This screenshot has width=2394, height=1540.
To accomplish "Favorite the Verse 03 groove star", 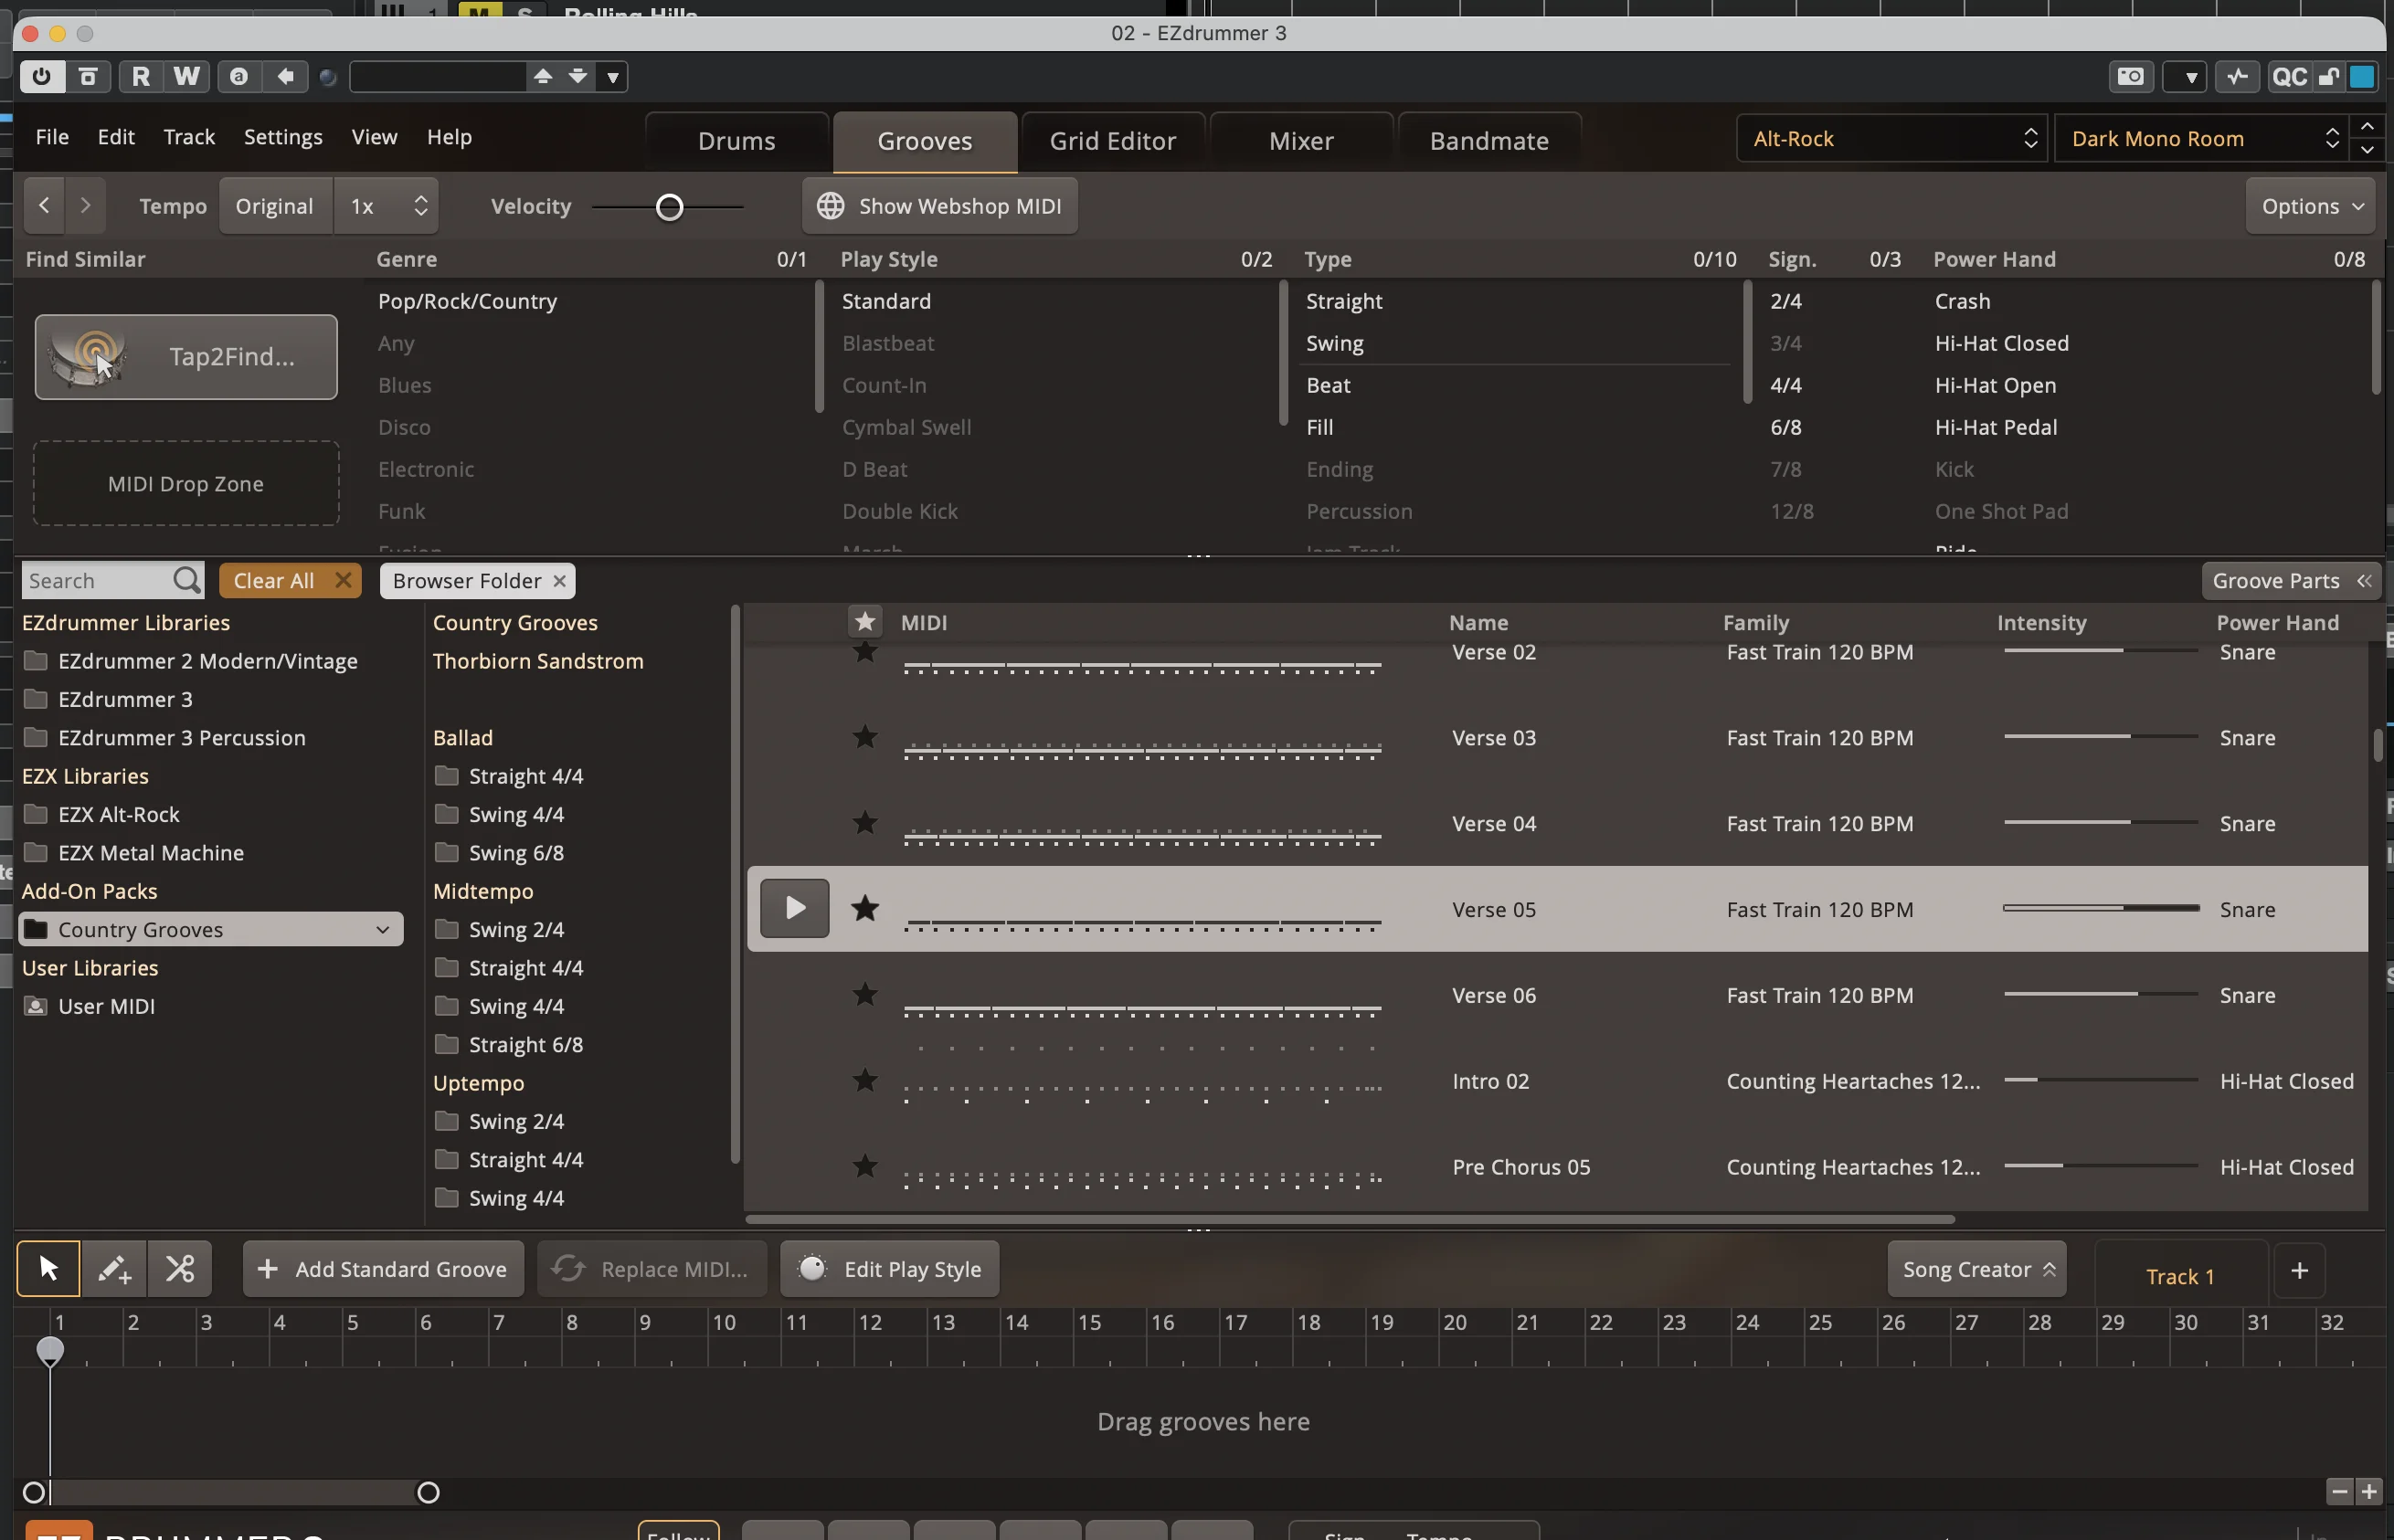I will 864,737.
